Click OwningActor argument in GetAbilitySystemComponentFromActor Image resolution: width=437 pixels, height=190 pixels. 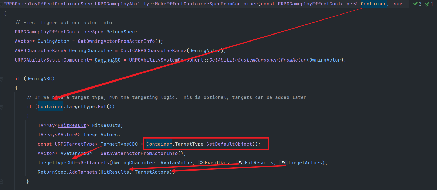pos(325,60)
